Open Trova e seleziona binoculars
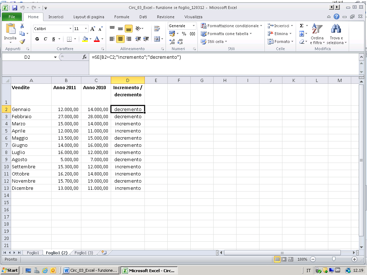Screen dimensions: 367x275 tap(336, 34)
